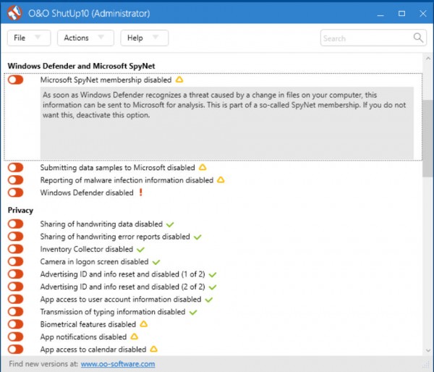The image size is (434, 372).
Task: Open the www.oo-software.com link
Action: [117, 364]
